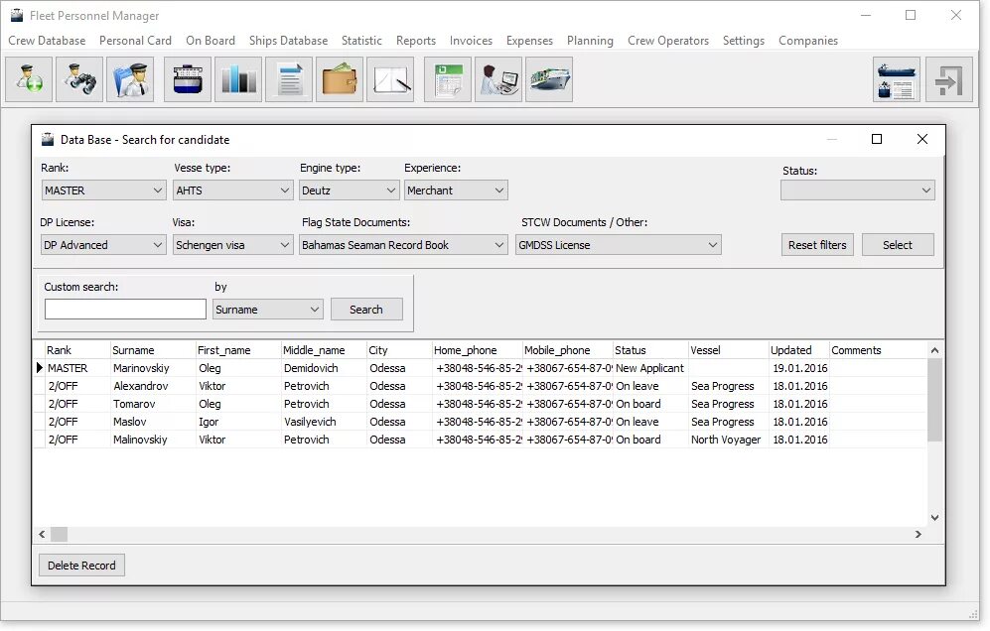
Task: Select the Malinovskiy row surname cell
Action: pyautogui.click(x=154, y=440)
